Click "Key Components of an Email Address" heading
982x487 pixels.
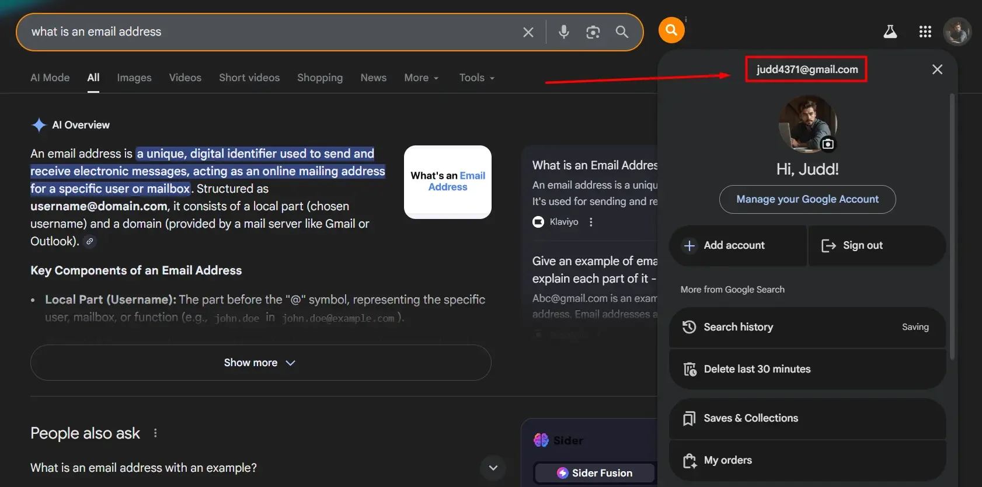click(136, 270)
